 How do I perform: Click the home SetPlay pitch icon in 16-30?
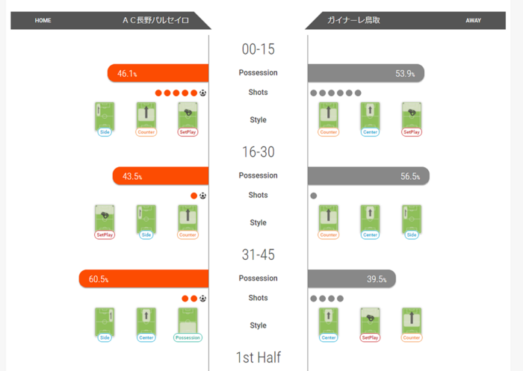pos(105,217)
